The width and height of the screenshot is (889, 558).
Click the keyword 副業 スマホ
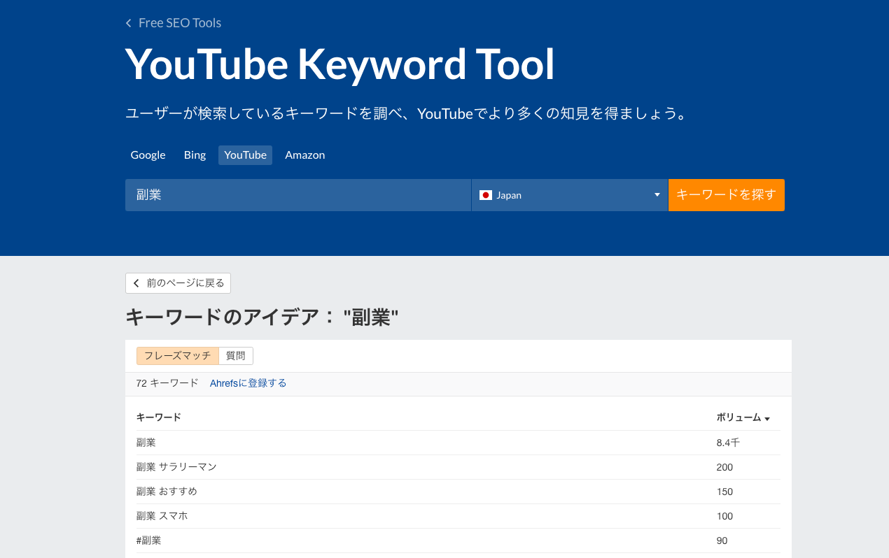[x=162, y=516]
